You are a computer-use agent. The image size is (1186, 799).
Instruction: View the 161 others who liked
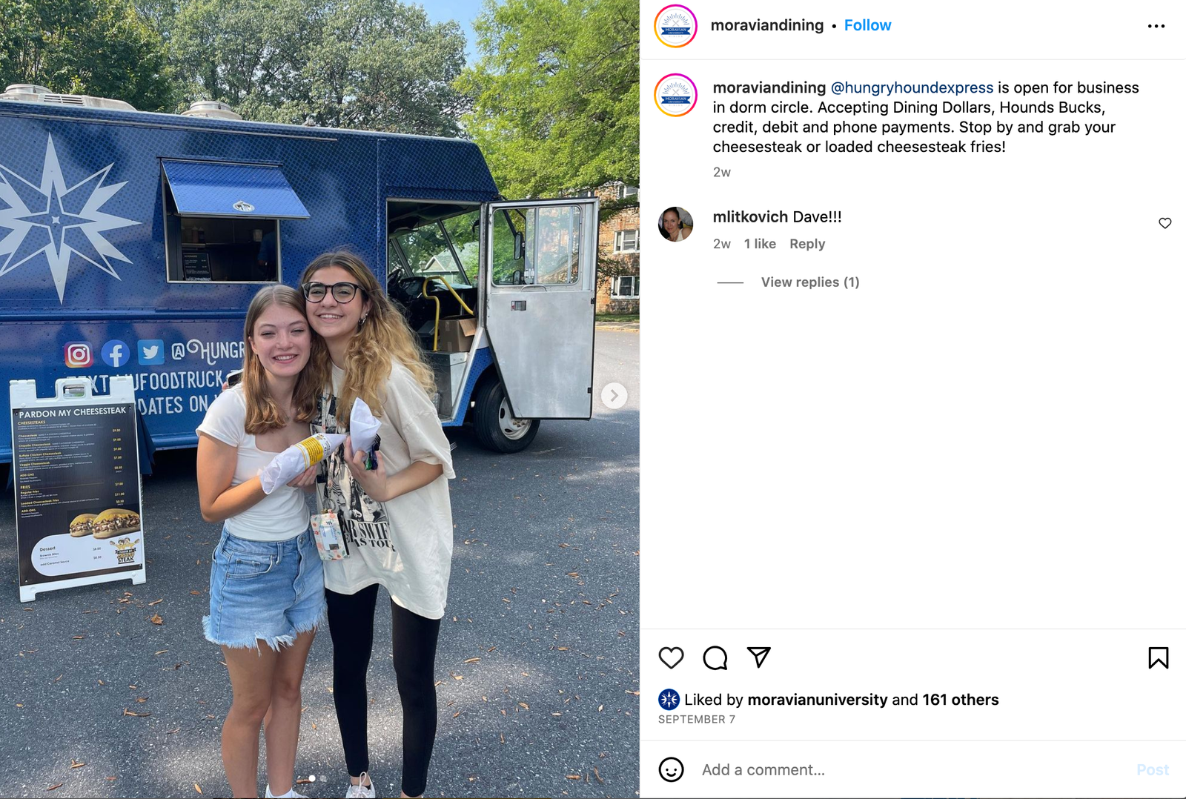point(961,700)
